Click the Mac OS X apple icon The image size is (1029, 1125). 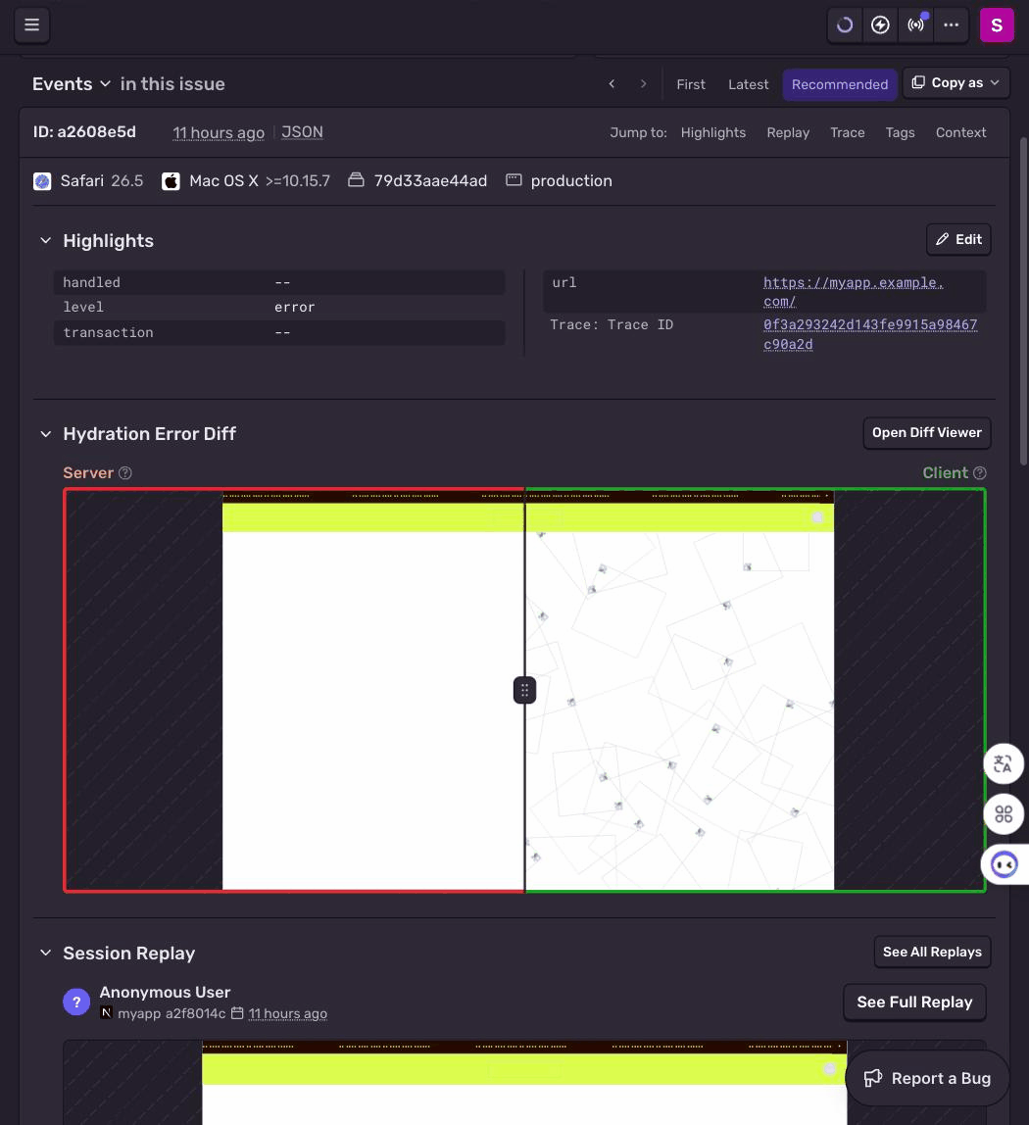pos(171,181)
